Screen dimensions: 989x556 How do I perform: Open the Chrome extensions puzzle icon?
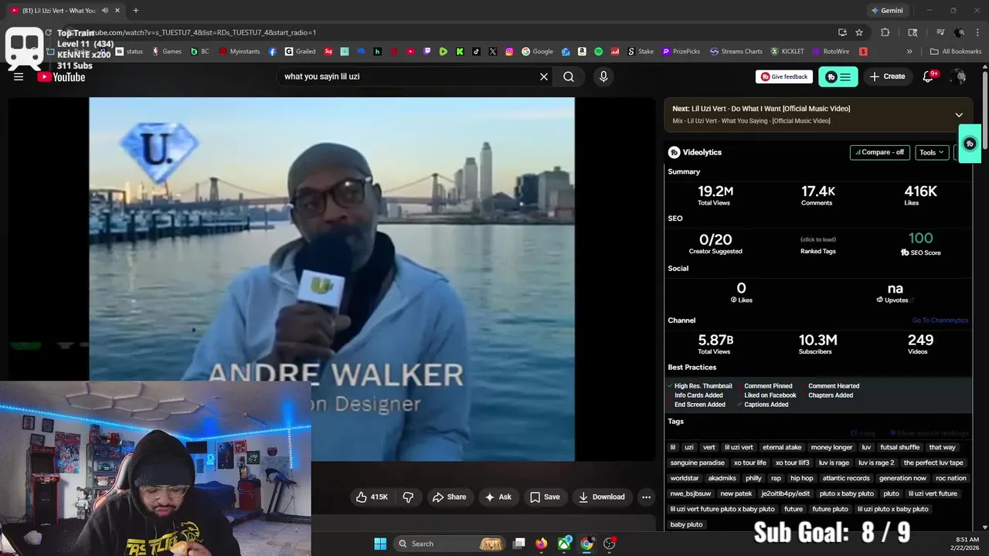885,32
